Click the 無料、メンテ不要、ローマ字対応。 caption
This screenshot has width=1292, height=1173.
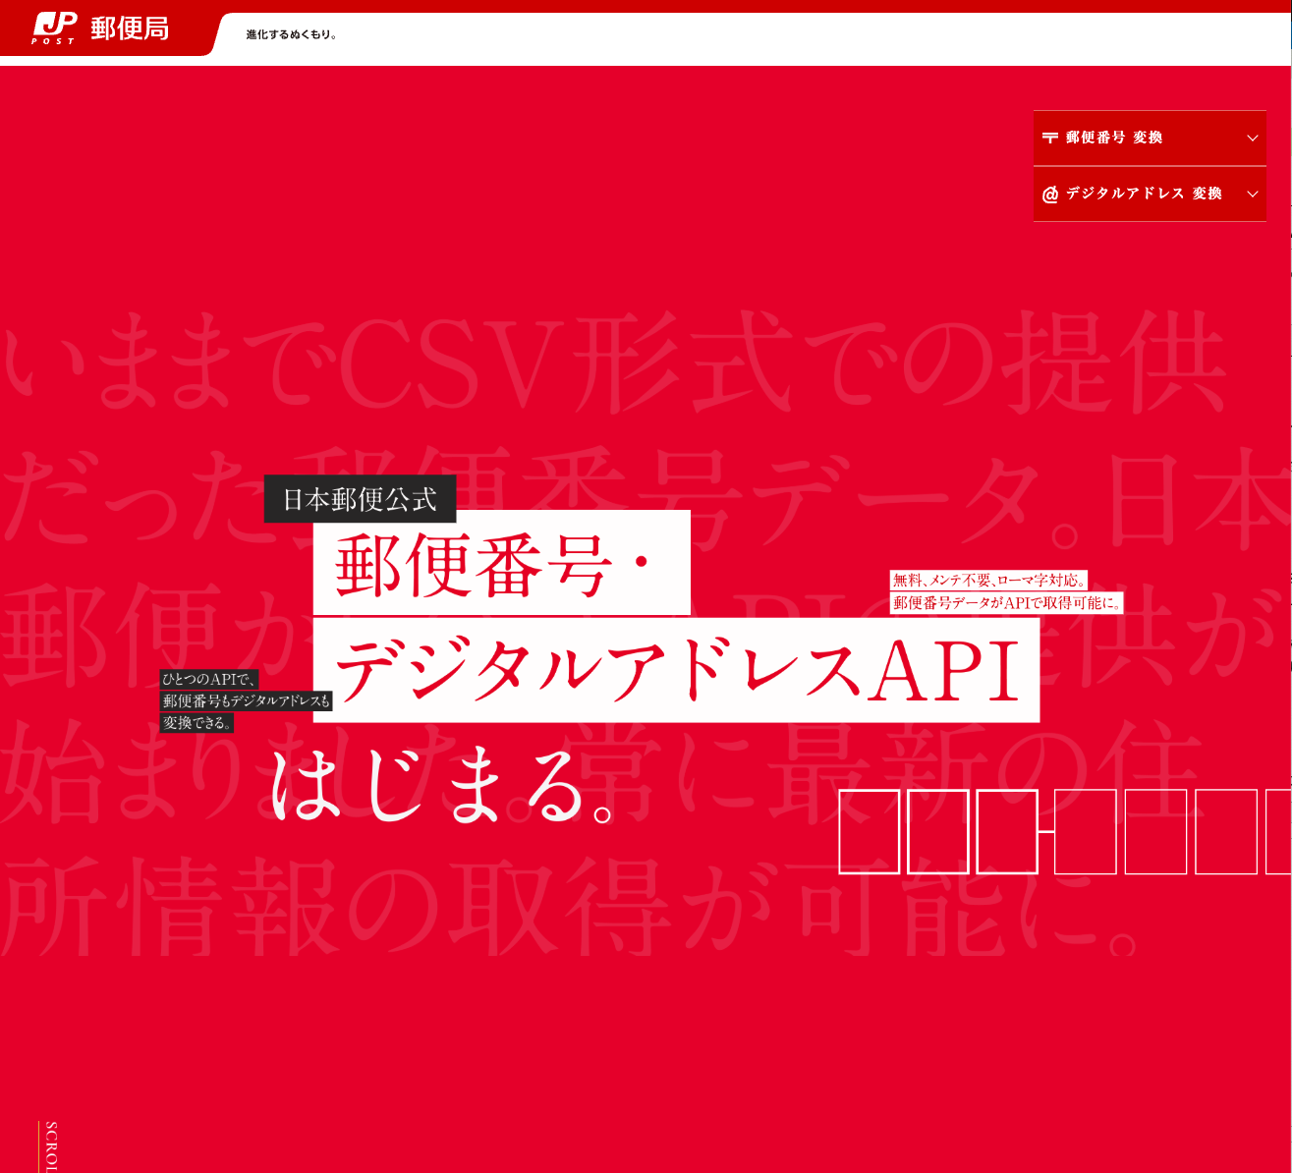(x=988, y=581)
